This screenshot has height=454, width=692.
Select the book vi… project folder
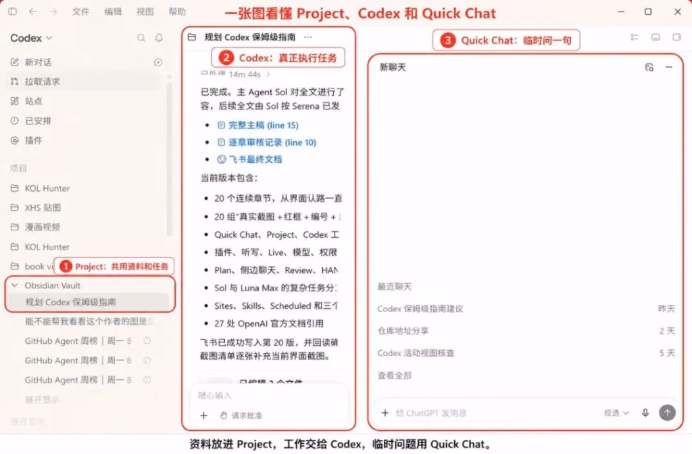point(31,266)
